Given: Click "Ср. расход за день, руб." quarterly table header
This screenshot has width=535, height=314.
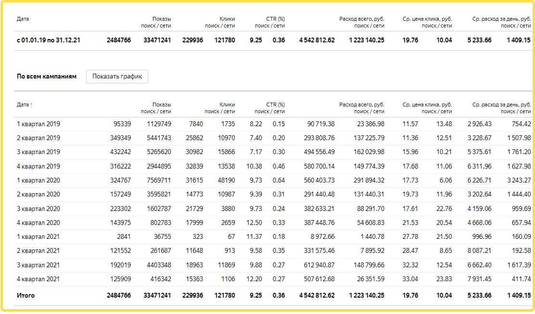Looking at the screenshot, I should click(x=501, y=105).
